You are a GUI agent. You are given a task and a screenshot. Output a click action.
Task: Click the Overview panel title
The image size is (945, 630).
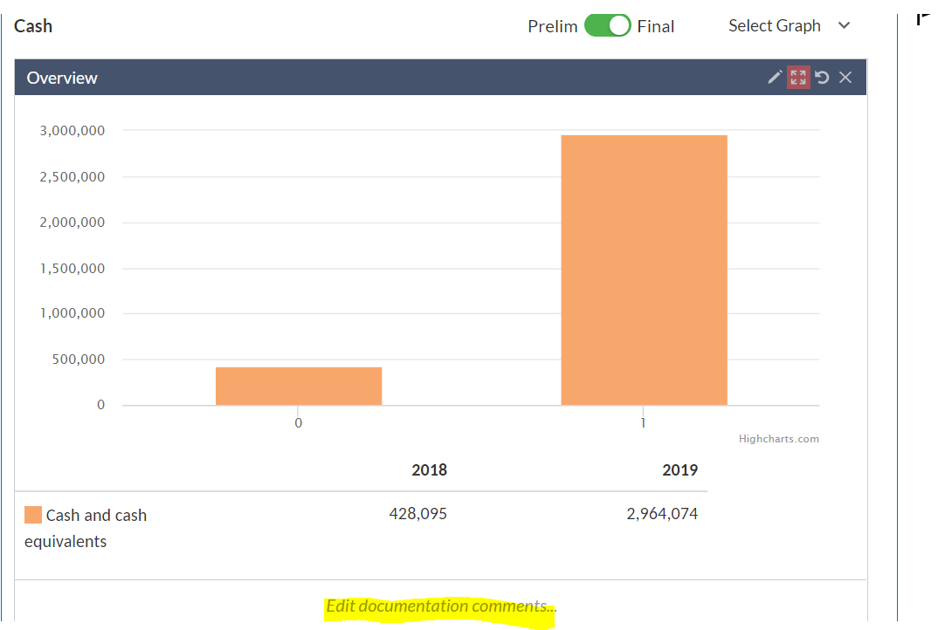click(x=62, y=78)
